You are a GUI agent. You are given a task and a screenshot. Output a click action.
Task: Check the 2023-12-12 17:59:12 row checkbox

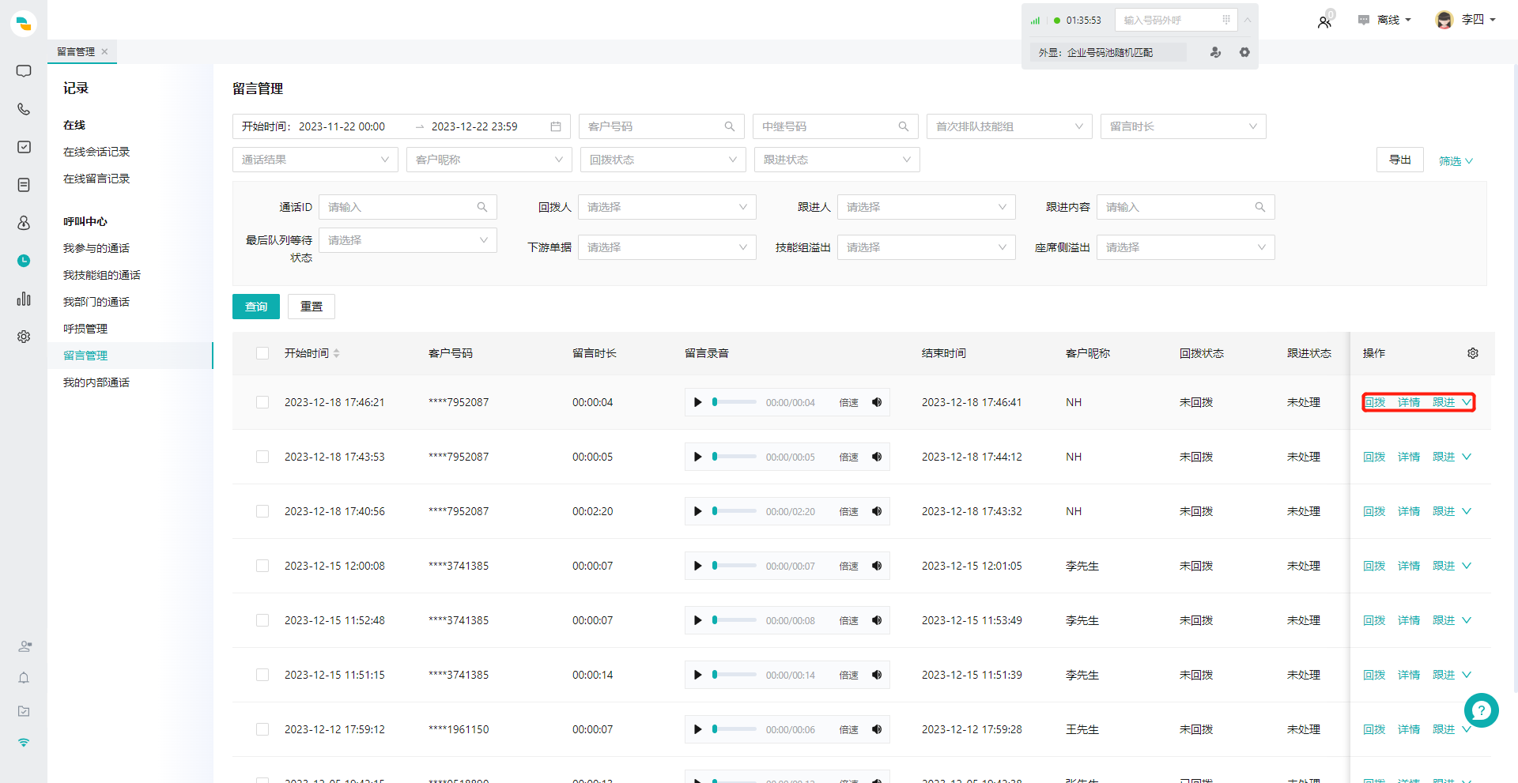(x=262, y=729)
